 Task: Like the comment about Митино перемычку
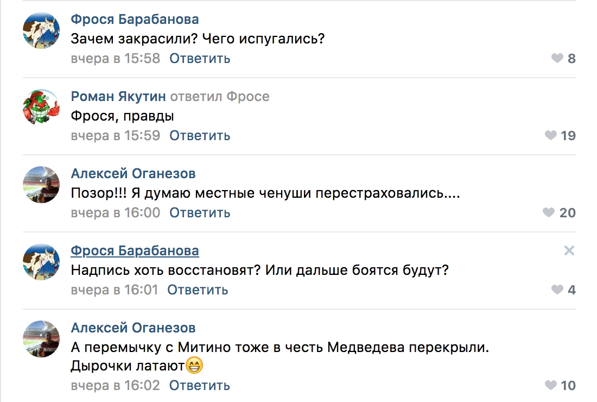pos(551,386)
